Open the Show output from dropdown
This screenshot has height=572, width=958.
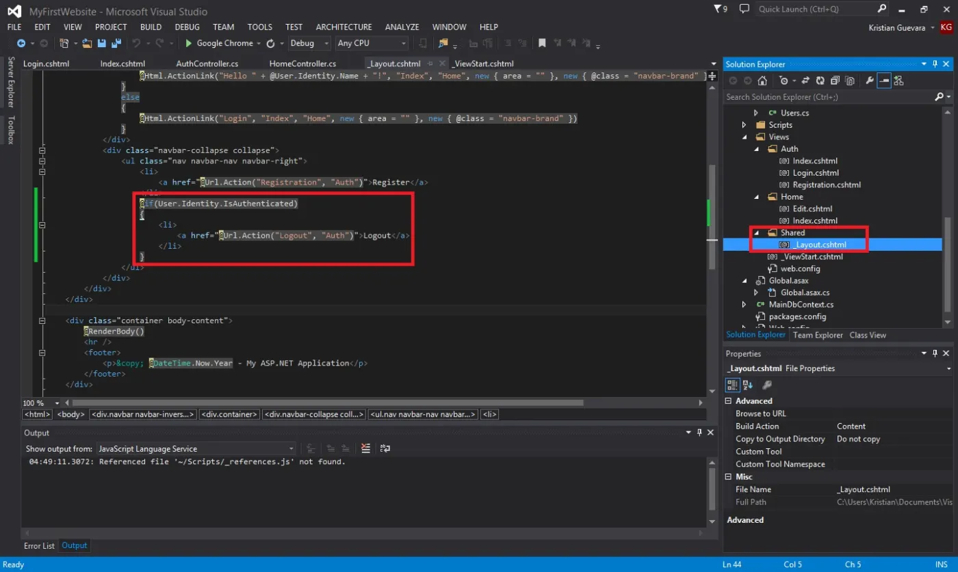tap(196, 448)
